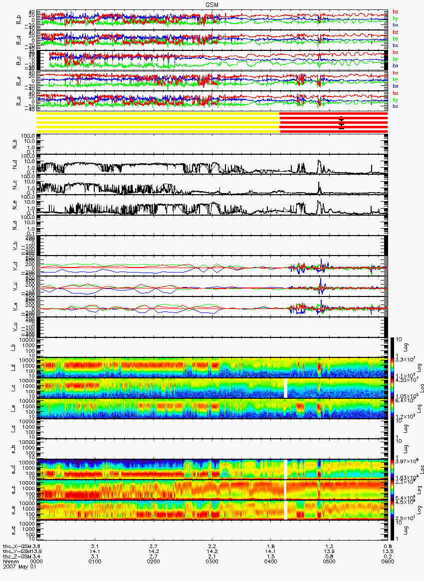Click the rainbow color bar beside i_d
This screenshot has width=424, height=581.
tap(392, 368)
